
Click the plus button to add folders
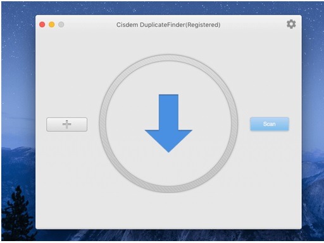tap(66, 124)
